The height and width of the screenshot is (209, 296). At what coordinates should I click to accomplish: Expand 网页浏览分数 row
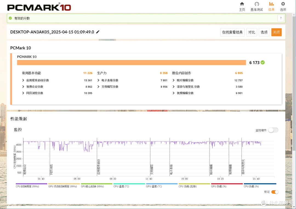pyautogui.click(x=23, y=93)
